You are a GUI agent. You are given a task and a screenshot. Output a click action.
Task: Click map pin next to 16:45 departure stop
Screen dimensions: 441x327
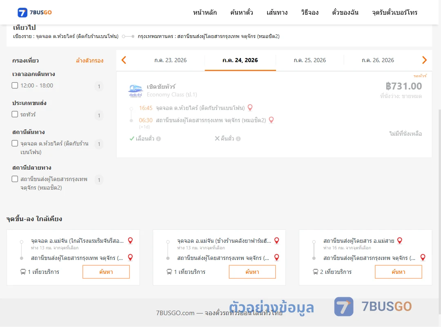pos(250,108)
